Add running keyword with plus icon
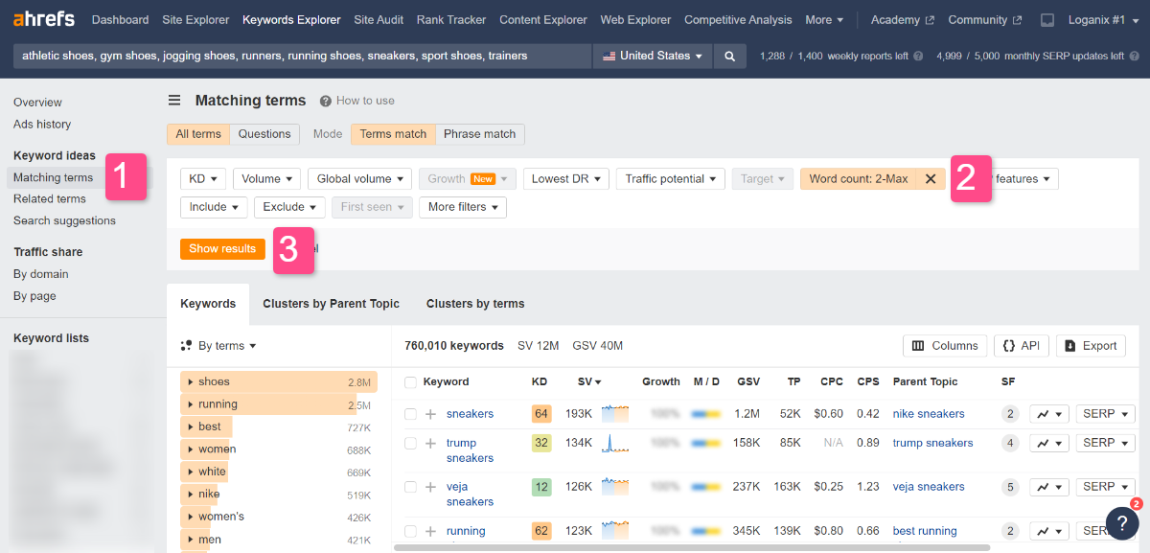1150x553 pixels. (430, 531)
